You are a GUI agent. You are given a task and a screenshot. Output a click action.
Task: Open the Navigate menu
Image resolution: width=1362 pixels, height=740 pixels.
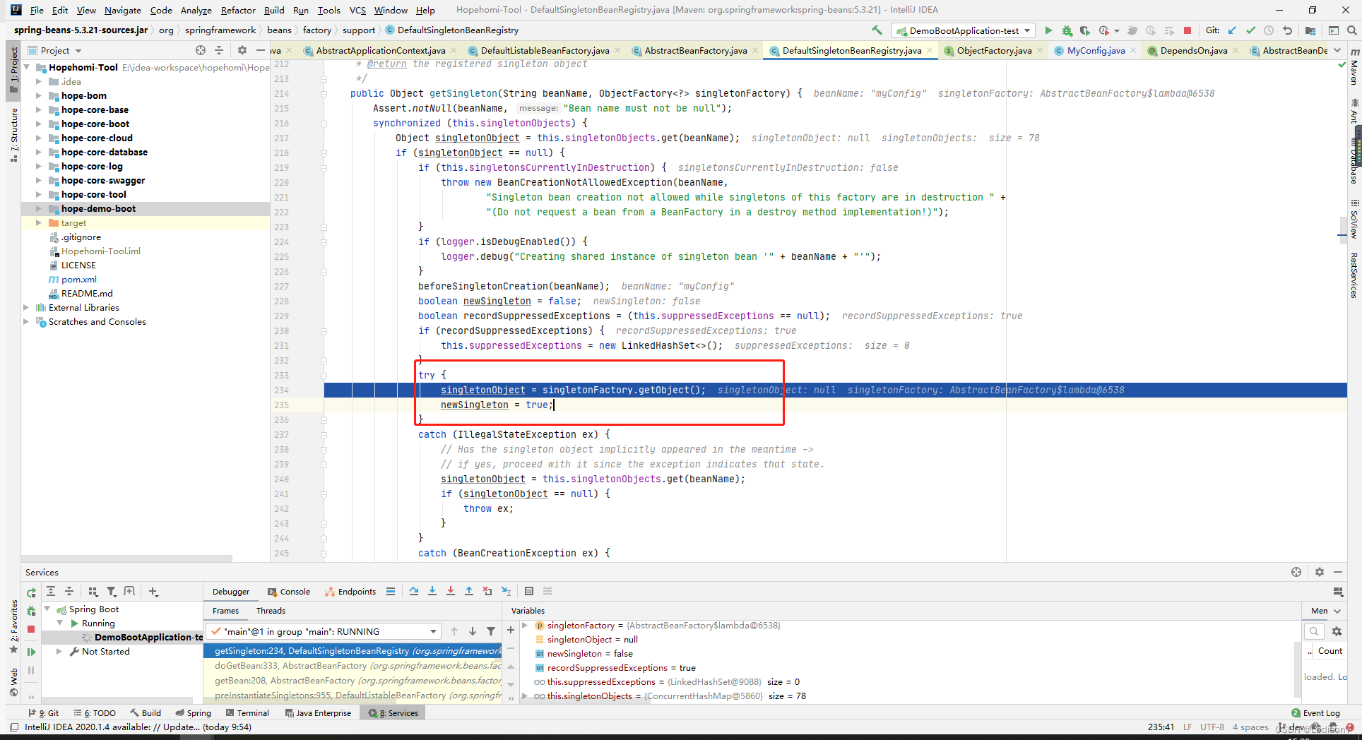[123, 10]
